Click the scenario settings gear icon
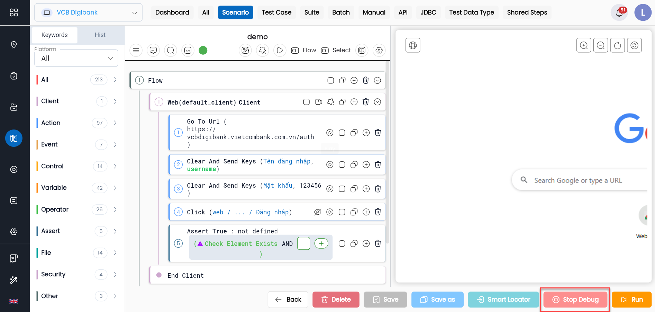This screenshot has width=655, height=312. click(x=379, y=51)
